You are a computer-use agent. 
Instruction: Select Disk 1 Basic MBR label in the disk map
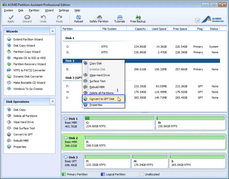72,123
